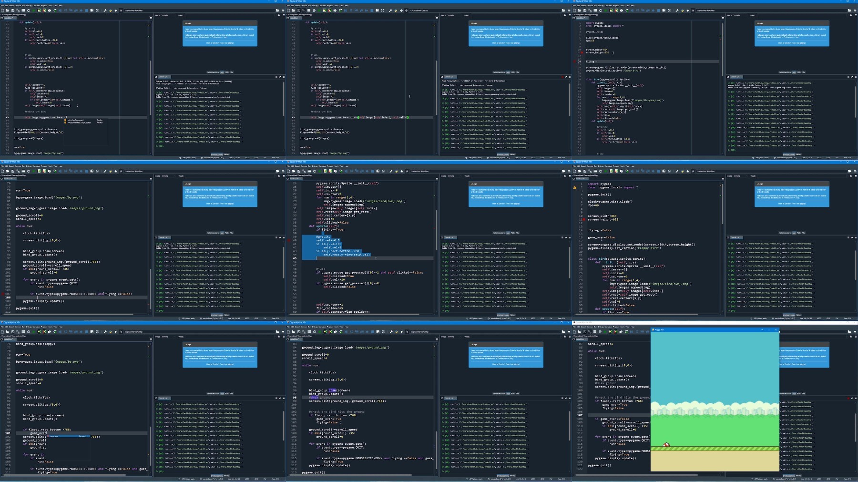This screenshot has width=858, height=482.
Task: Open Consoles menu in middle-left Spyder window
Action: tap(36, 166)
